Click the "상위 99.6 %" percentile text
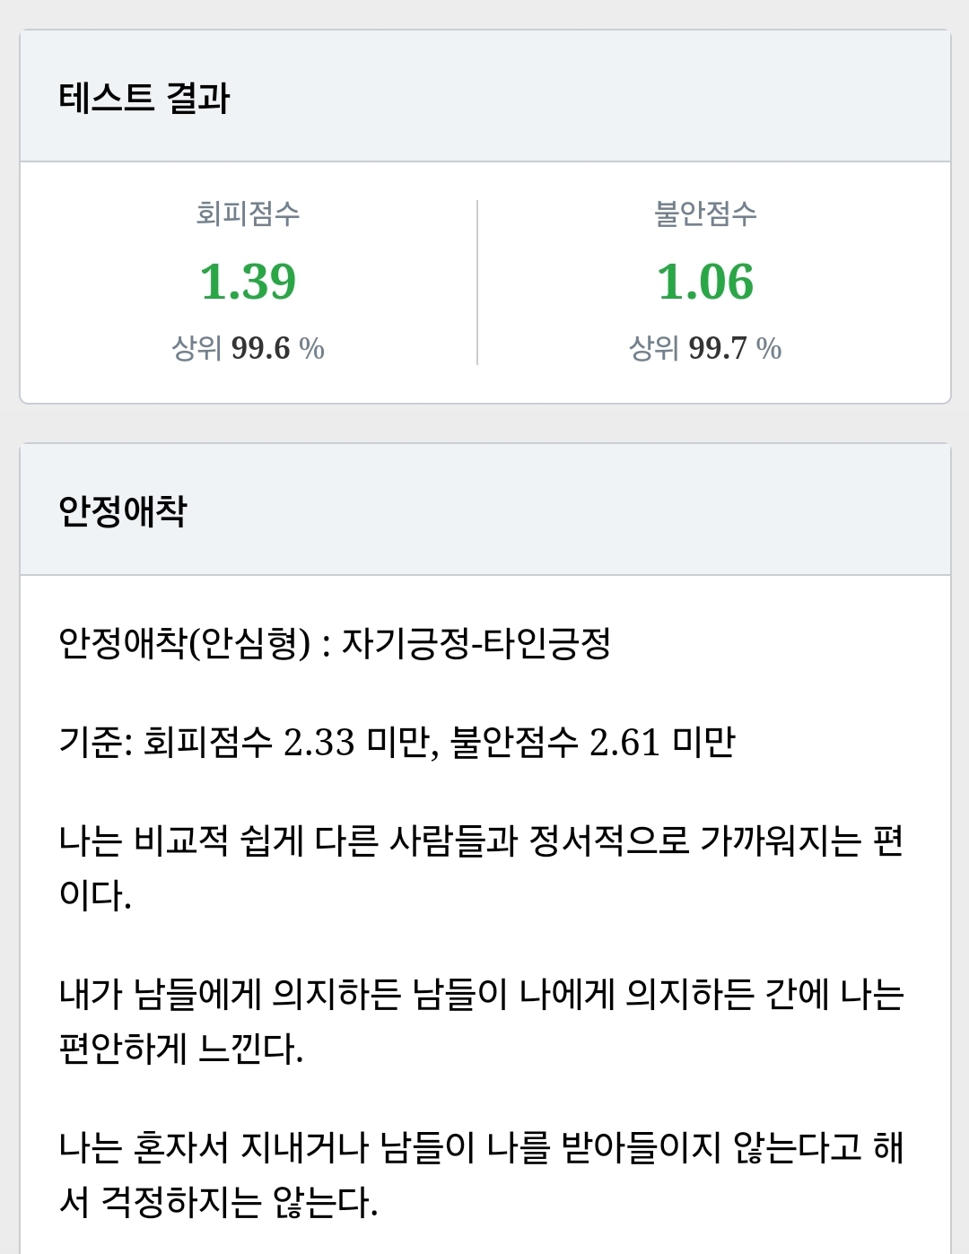Viewport: 969px width, 1254px height. pyautogui.click(x=248, y=348)
